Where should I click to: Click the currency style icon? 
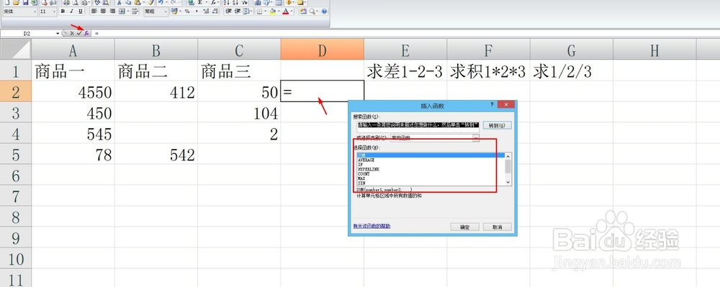coord(174,11)
